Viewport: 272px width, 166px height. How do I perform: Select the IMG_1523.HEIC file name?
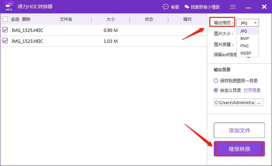[x=27, y=41]
